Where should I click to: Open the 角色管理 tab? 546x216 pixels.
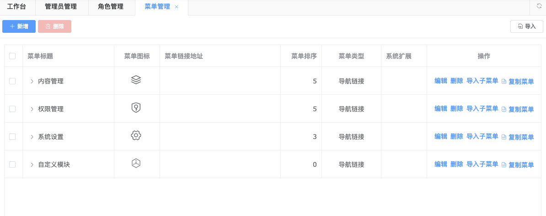(x=111, y=7)
